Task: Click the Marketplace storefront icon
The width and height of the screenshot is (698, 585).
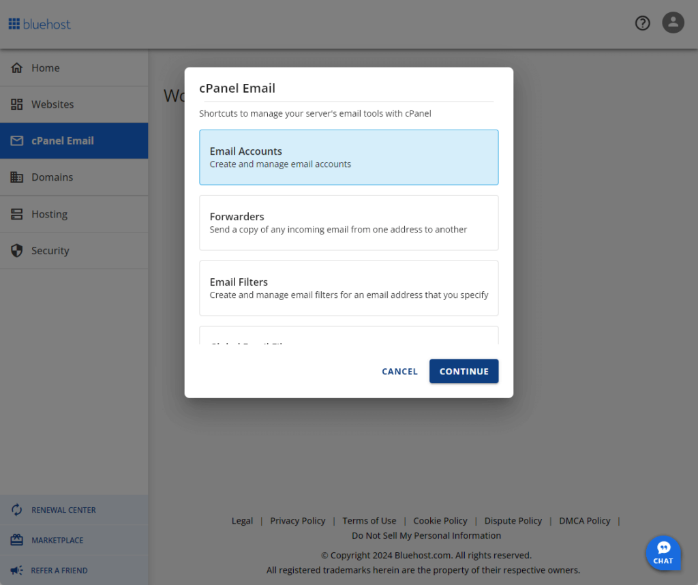Action: point(17,540)
